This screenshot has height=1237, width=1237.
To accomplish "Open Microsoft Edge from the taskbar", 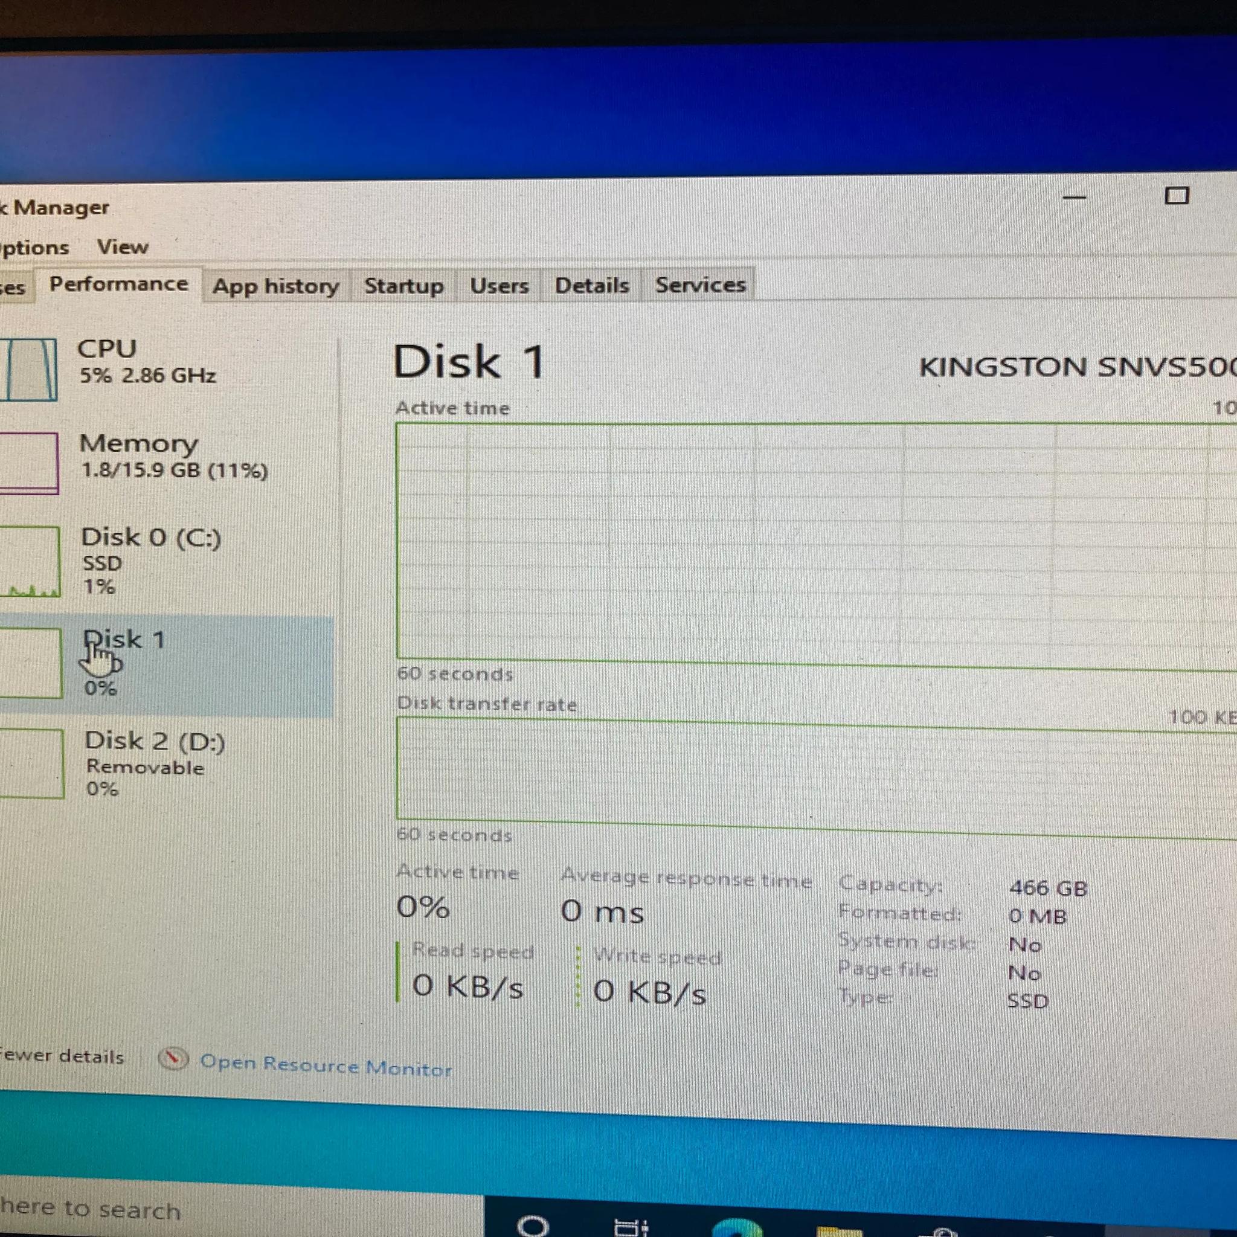I will coord(737,1227).
